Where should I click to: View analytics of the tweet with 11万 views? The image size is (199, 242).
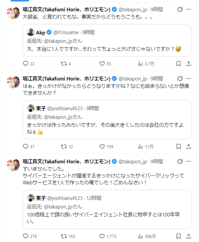point(141,147)
